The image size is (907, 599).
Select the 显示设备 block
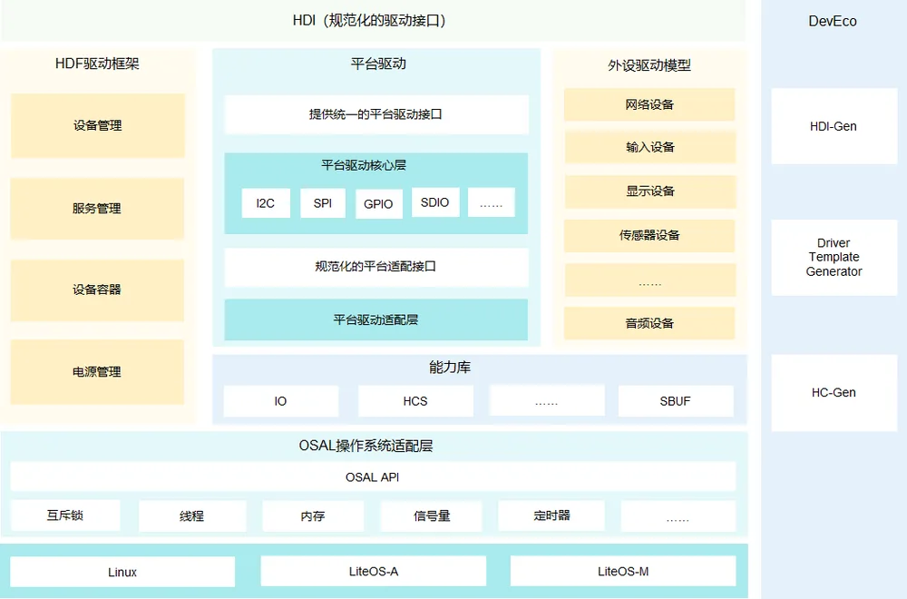[x=650, y=191]
